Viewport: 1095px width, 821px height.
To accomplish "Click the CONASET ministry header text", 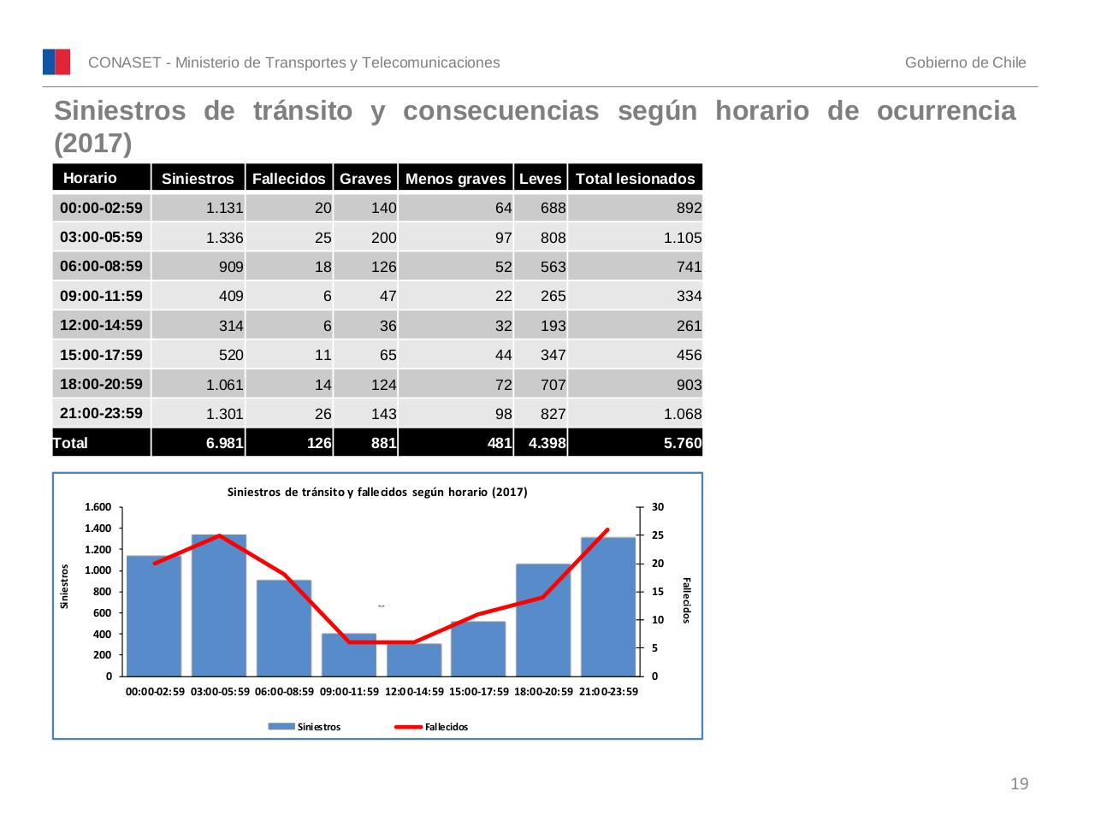I will [294, 62].
